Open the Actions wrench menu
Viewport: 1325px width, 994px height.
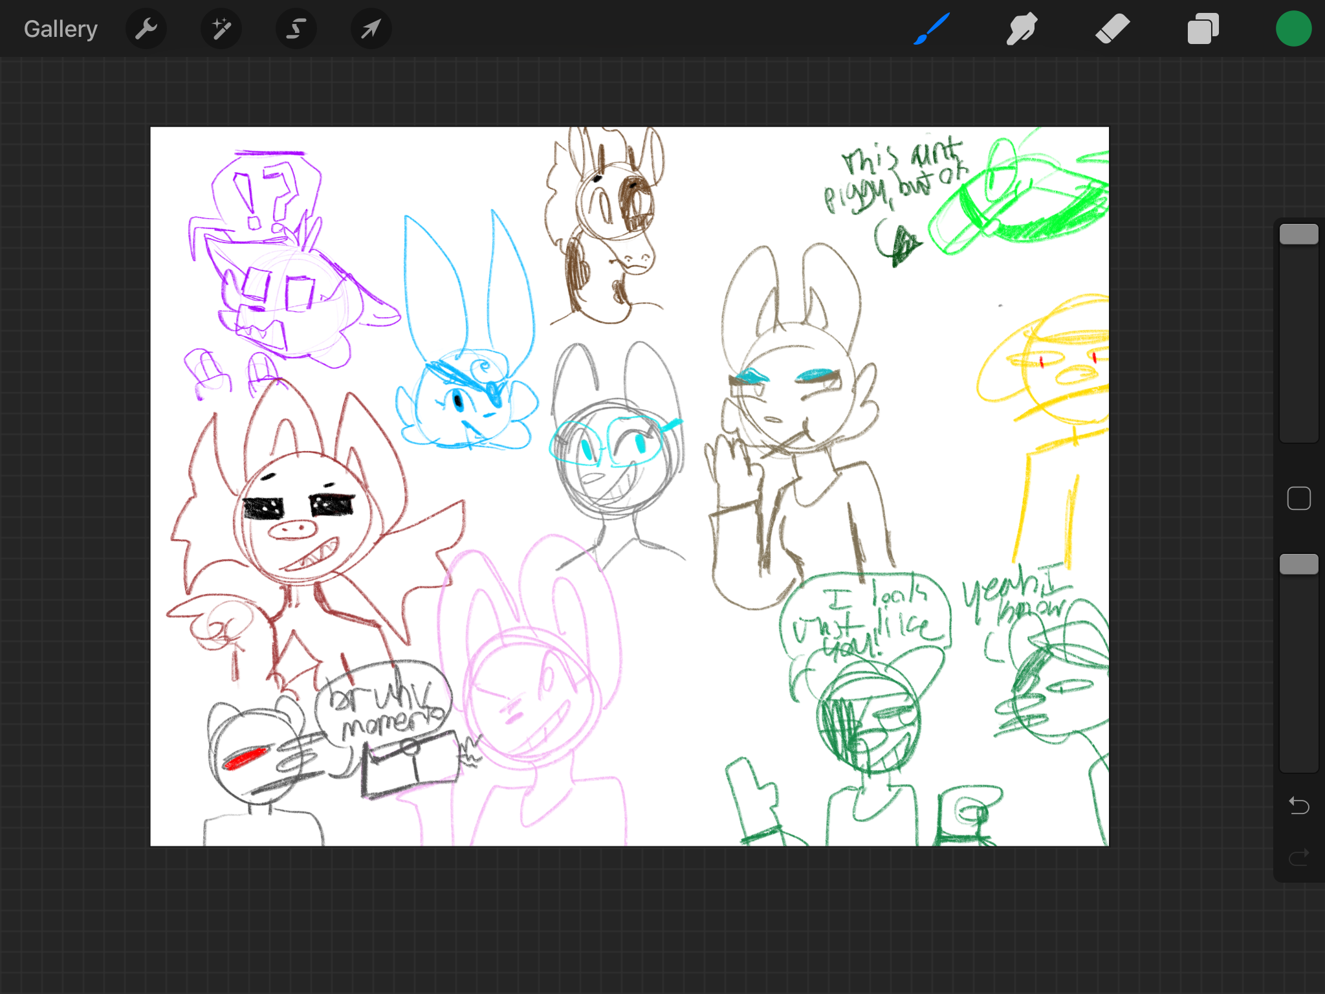(x=146, y=29)
